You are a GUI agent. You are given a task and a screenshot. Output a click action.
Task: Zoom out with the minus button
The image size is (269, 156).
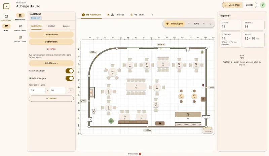point(189,23)
